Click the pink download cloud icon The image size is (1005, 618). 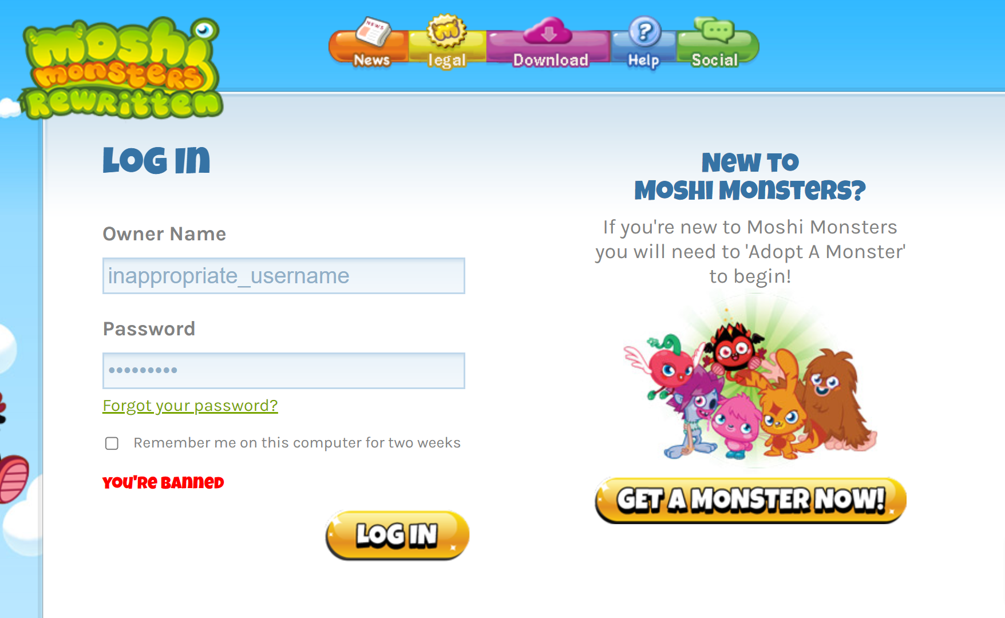pos(548,31)
